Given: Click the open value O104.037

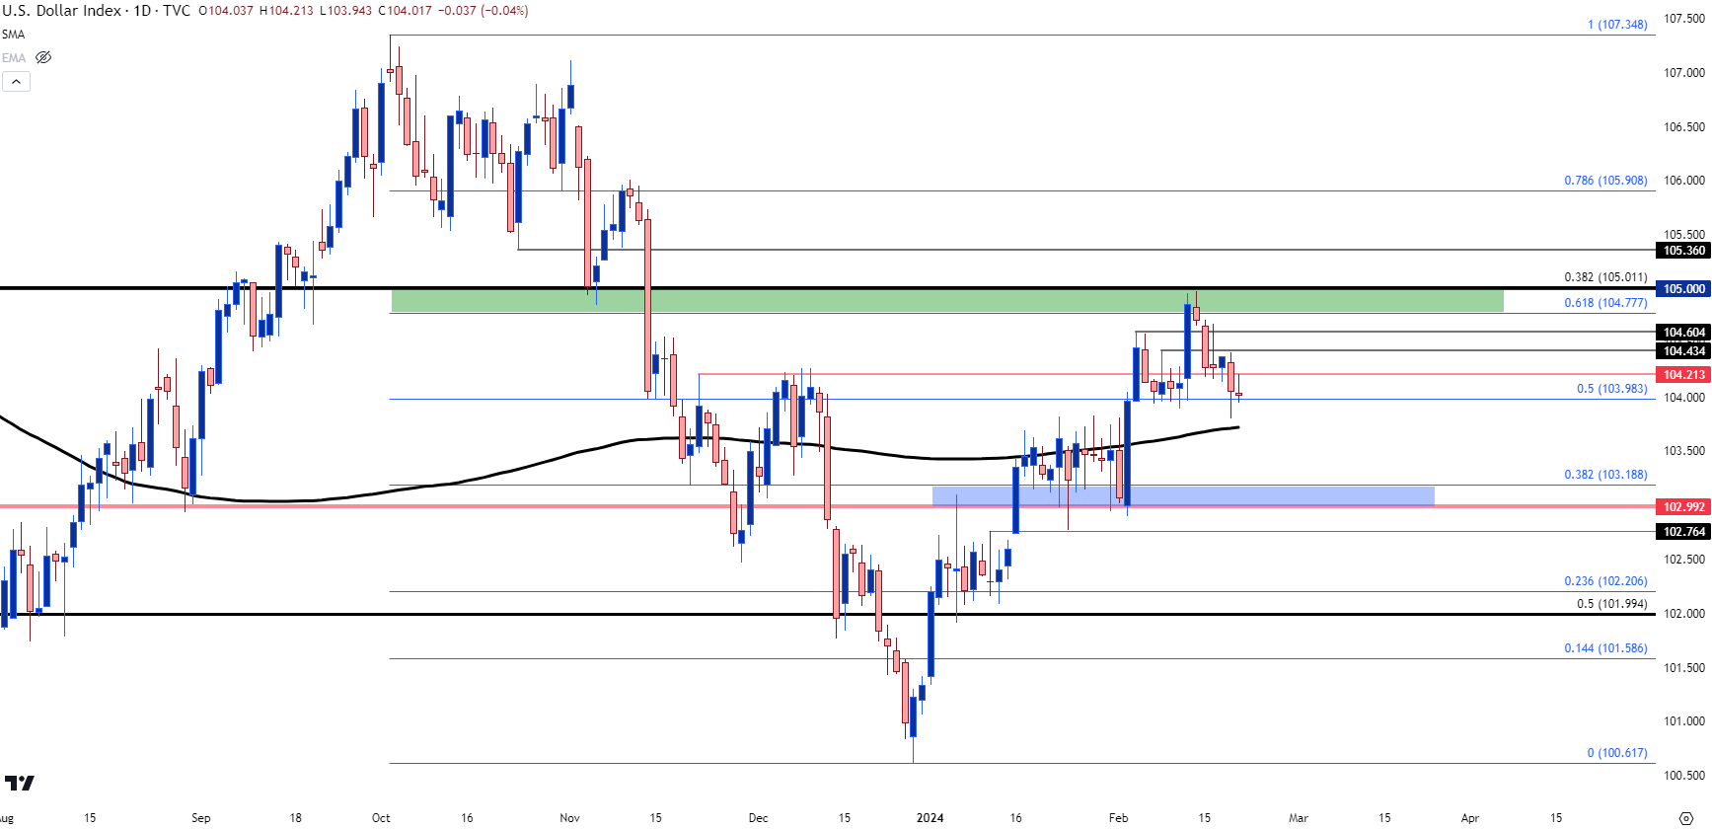Looking at the screenshot, I should (x=226, y=11).
